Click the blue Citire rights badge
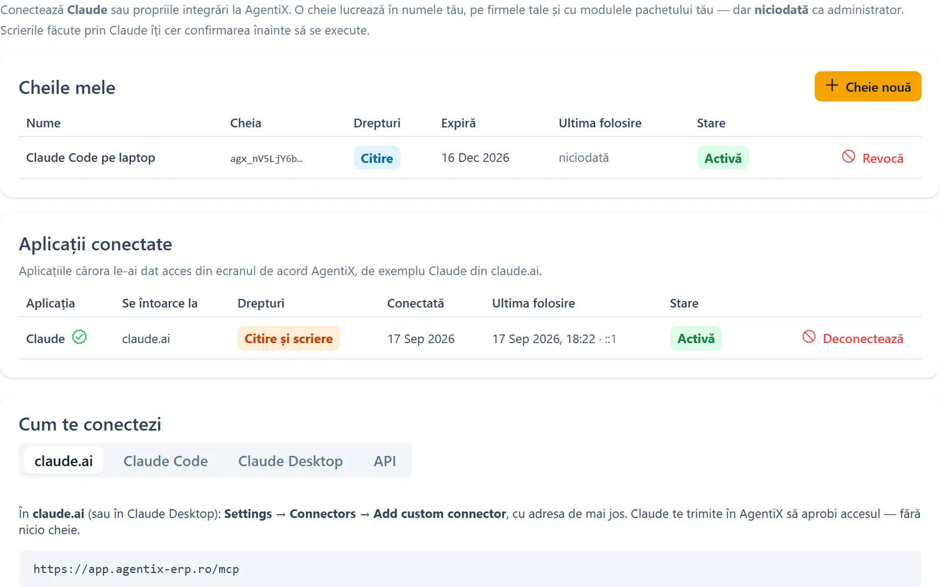940x587 pixels. (377, 157)
